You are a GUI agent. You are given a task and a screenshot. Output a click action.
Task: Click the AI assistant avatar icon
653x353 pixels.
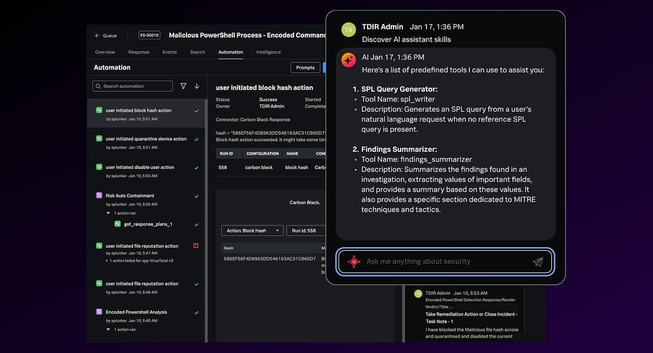coord(349,60)
